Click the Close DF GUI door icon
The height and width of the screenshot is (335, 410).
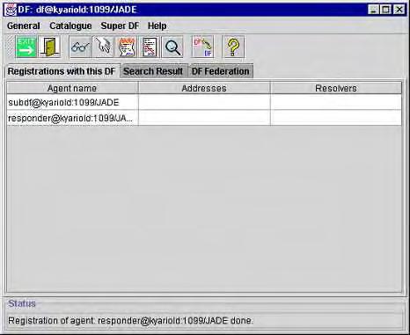[x=49, y=47]
